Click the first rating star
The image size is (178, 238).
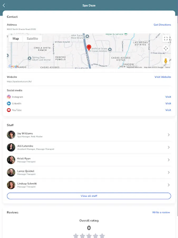(x=76, y=236)
